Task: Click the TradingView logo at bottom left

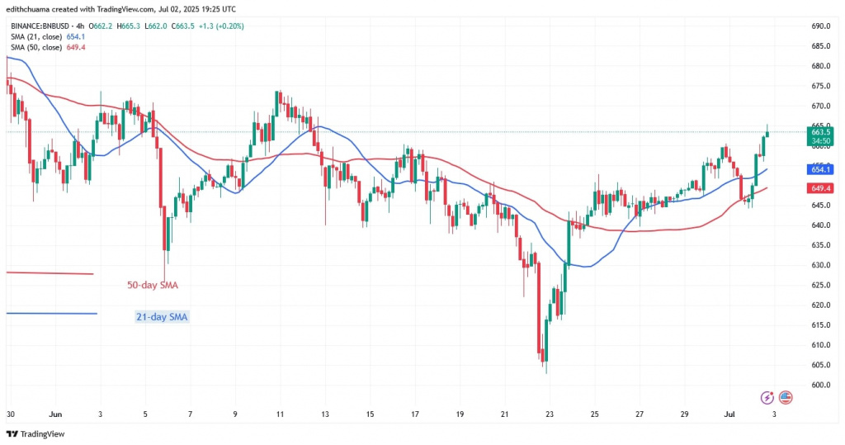Action: [x=35, y=433]
